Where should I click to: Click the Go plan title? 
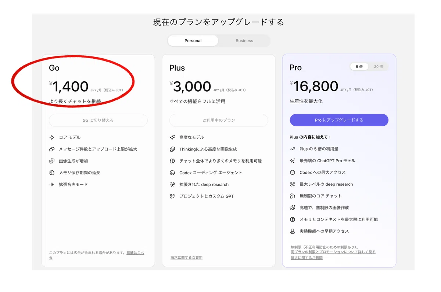click(54, 68)
